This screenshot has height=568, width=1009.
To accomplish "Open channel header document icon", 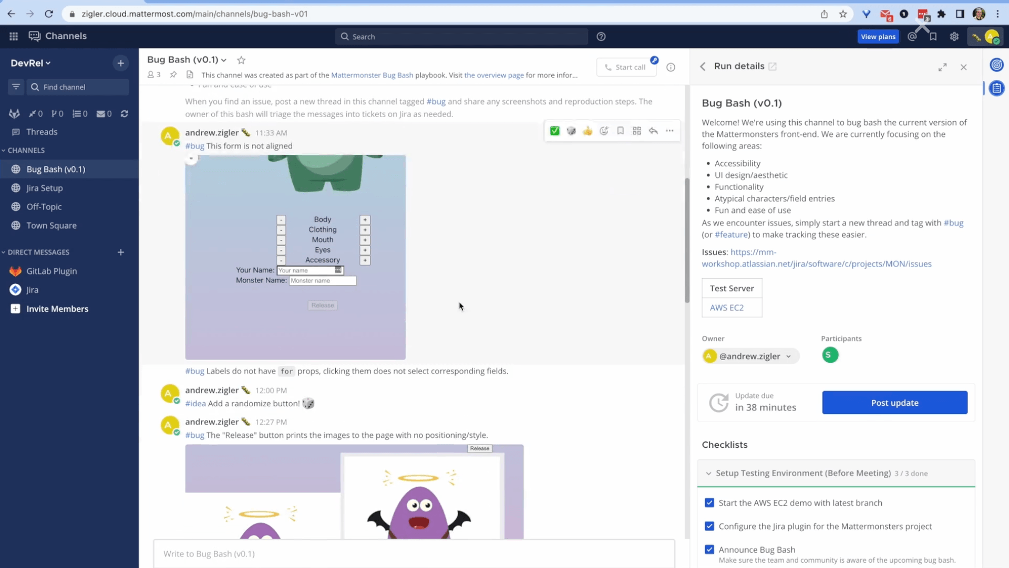I will click(190, 75).
